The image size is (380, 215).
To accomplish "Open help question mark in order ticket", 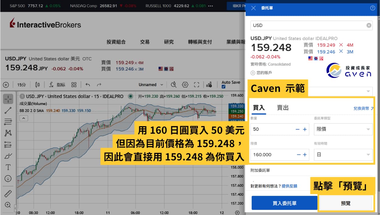I will click(373, 8).
